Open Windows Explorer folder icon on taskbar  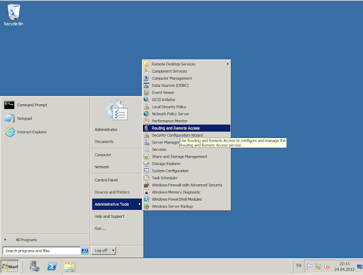pos(70,266)
